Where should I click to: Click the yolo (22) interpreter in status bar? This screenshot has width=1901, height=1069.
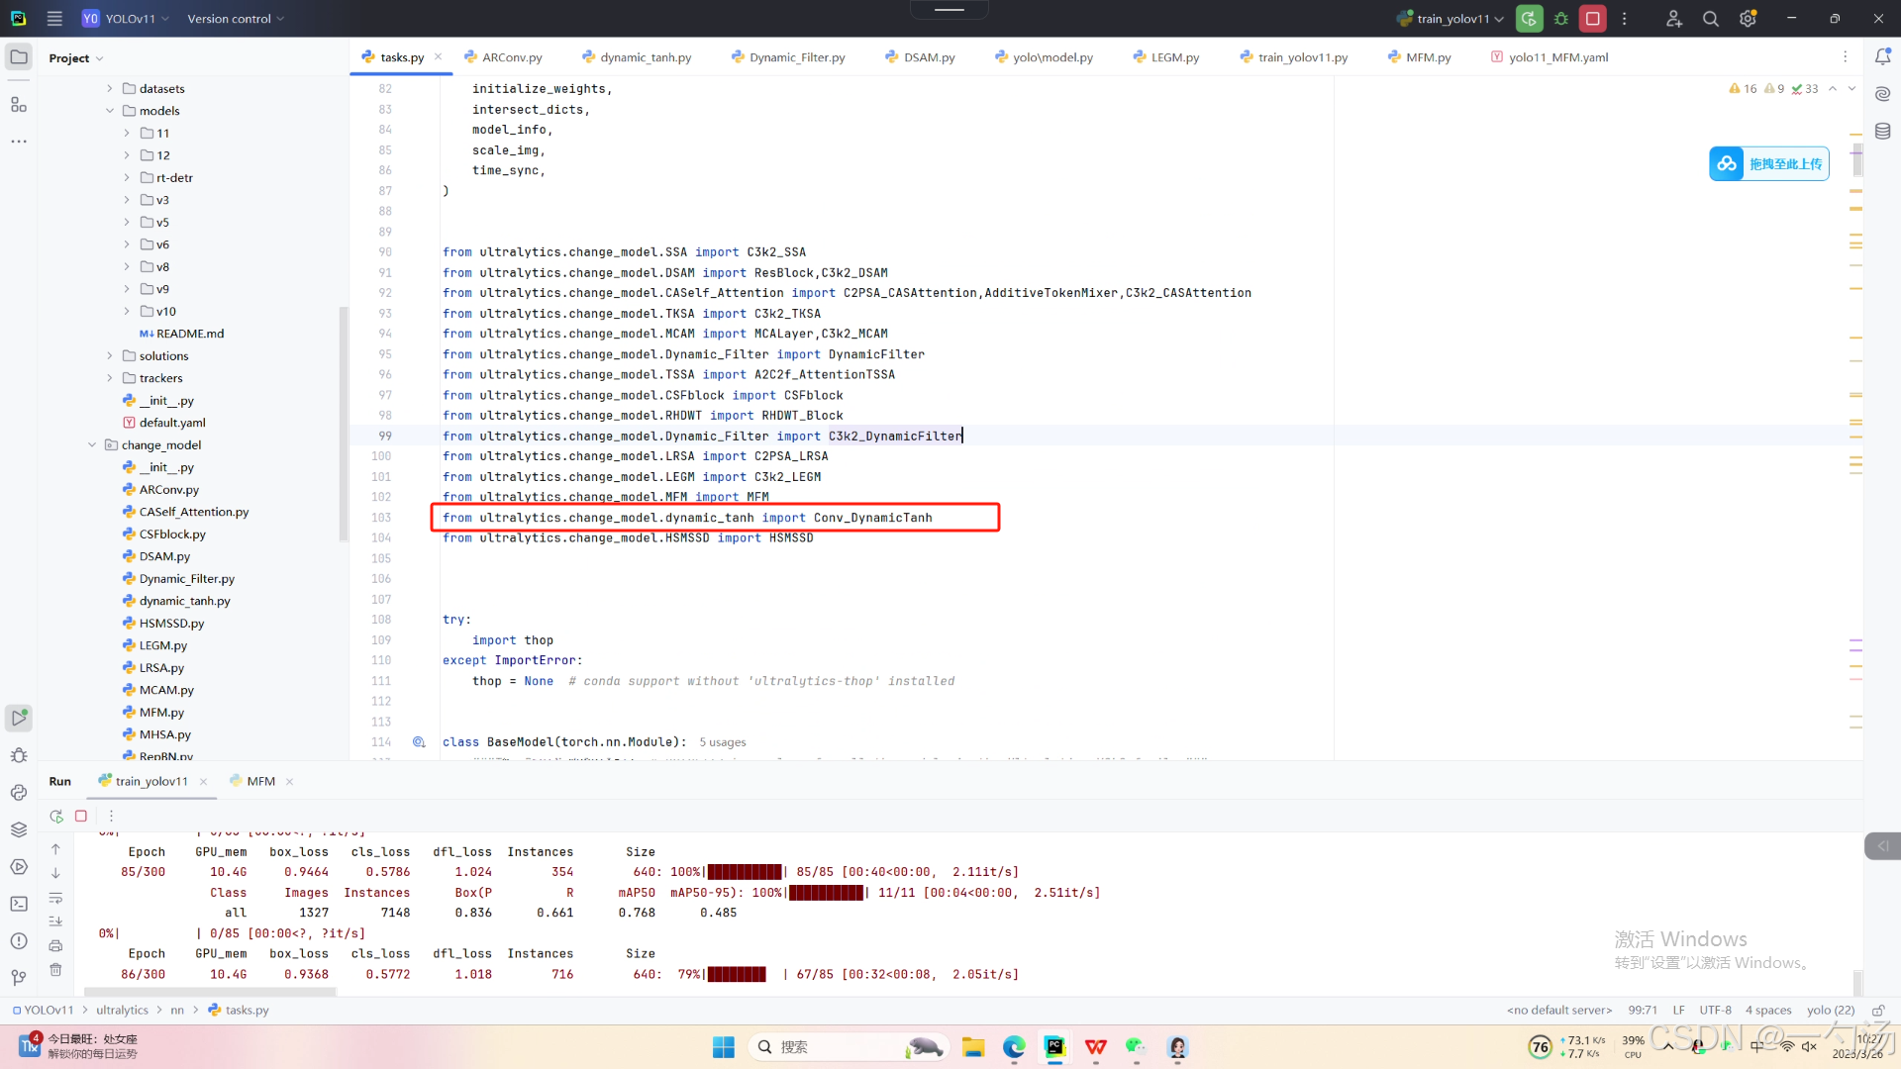(x=1830, y=1011)
